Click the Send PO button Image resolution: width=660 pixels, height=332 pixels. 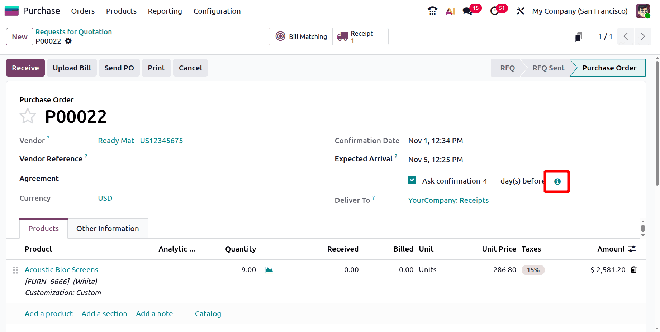point(119,68)
